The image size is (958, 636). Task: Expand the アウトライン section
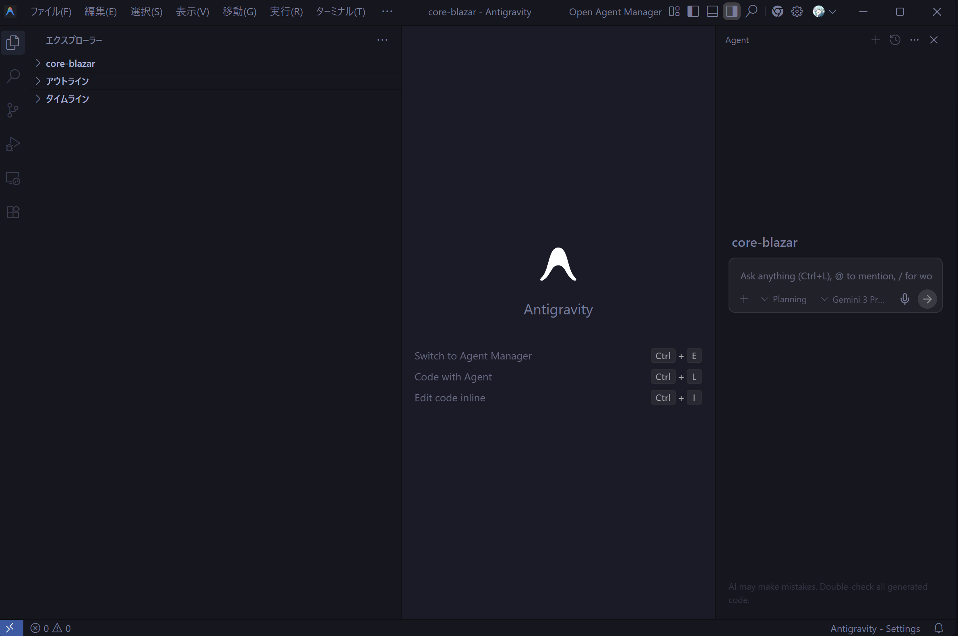click(x=67, y=81)
